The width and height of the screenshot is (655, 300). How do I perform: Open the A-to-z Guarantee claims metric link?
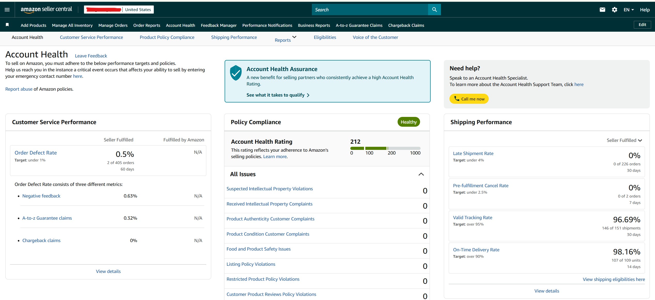[47, 218]
